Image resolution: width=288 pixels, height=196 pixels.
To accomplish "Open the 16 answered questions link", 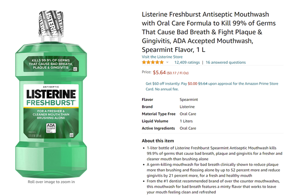I will click(226, 62).
